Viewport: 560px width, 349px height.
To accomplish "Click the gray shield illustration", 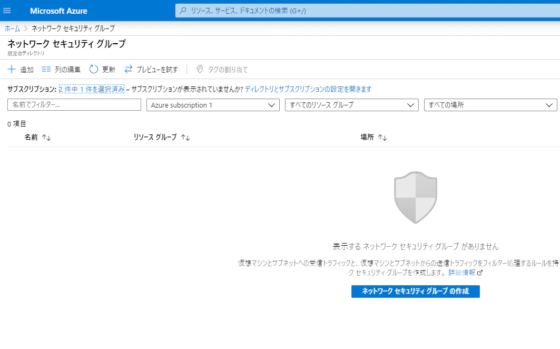I will coord(415,197).
